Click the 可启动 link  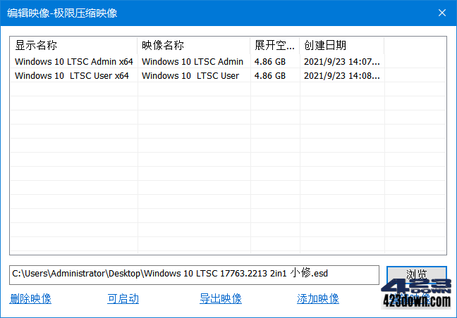click(x=123, y=298)
